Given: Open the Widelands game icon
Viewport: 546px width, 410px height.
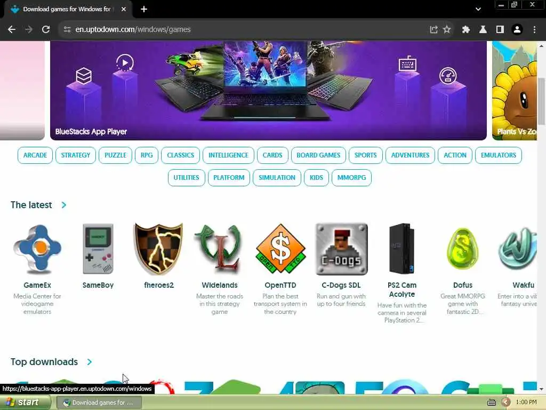Looking at the screenshot, I should tap(219, 249).
